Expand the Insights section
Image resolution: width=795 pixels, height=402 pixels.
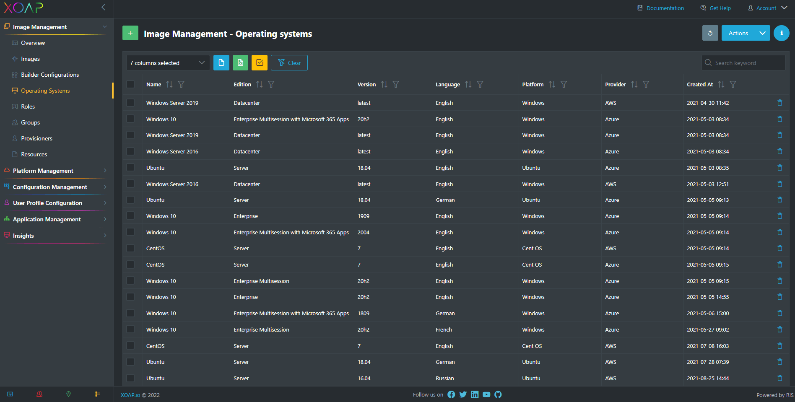(57, 236)
